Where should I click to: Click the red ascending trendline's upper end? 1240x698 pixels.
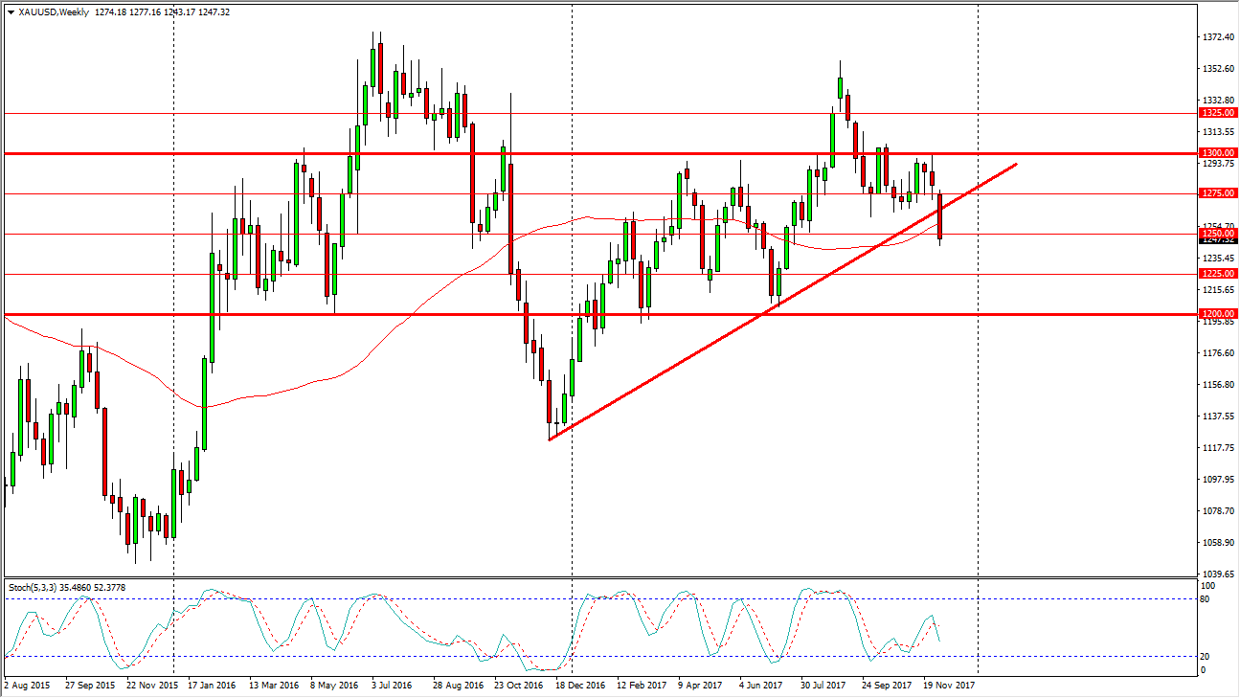tap(1014, 165)
